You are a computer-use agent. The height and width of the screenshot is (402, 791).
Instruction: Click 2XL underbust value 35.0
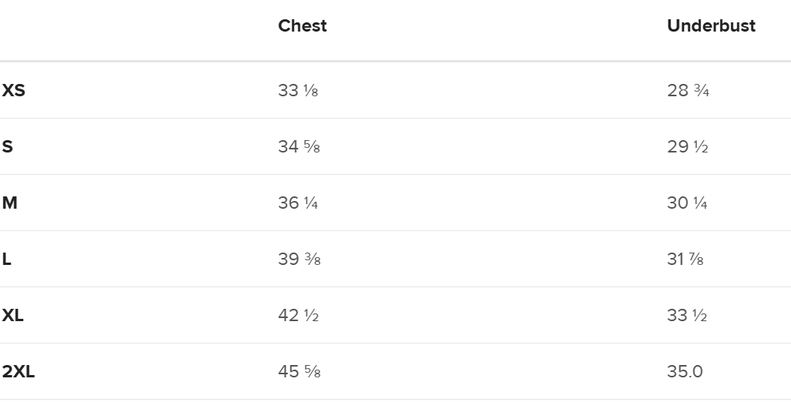[x=685, y=371]
